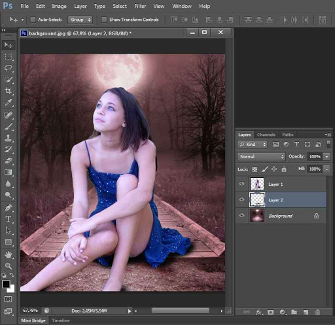Toggle lock image pixels brush icon
The width and height of the screenshot is (335, 325).
click(x=264, y=169)
